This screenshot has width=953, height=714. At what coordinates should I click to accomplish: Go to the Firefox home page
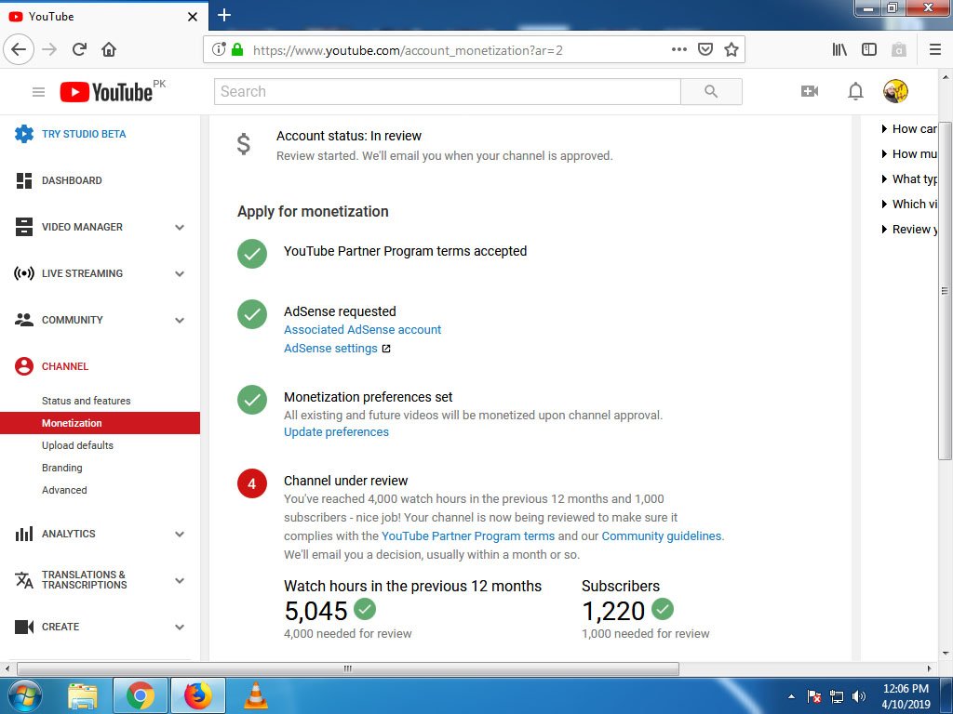(x=109, y=49)
